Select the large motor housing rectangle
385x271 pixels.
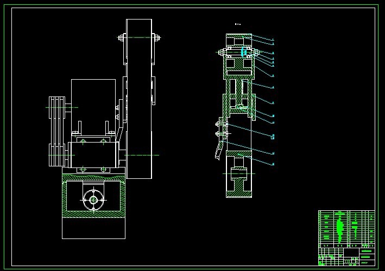point(93,107)
